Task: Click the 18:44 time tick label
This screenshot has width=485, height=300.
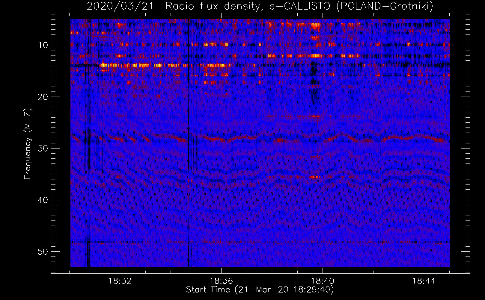Action: click(424, 281)
